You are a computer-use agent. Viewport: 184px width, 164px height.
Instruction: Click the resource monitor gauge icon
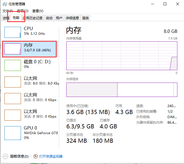[x=36, y=156]
